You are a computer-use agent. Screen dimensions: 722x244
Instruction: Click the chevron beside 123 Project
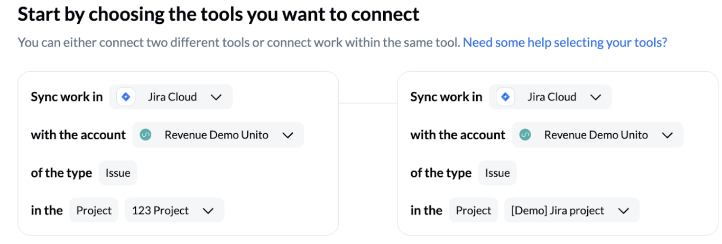tap(208, 211)
